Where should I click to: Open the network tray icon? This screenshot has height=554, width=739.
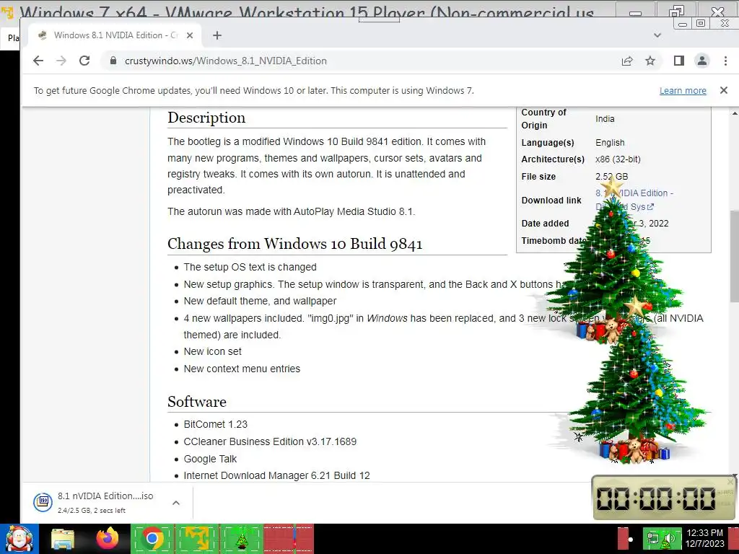[652, 538]
